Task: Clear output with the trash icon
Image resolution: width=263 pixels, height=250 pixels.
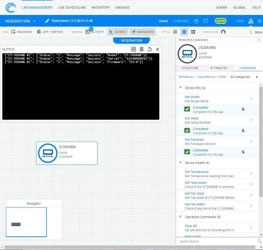Action: click(142, 49)
